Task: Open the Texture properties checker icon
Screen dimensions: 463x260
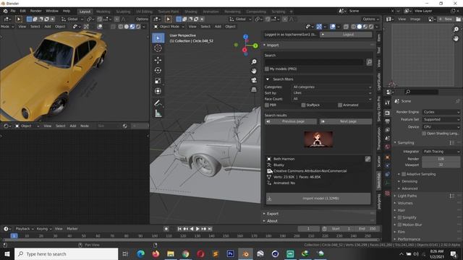Action: click(388, 194)
